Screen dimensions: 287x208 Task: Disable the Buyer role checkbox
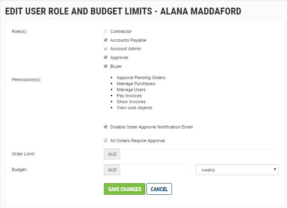pyautogui.click(x=106, y=66)
